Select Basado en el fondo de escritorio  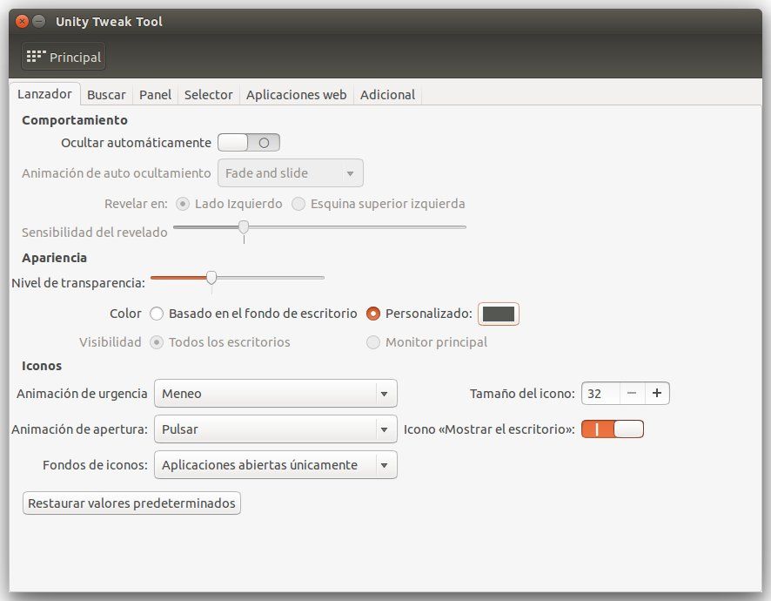[157, 314]
